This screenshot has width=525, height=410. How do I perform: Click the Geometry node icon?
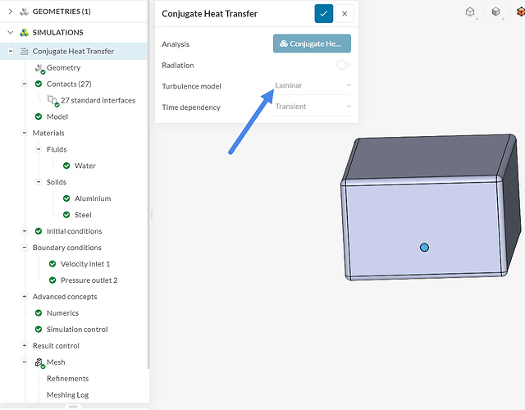(x=39, y=69)
